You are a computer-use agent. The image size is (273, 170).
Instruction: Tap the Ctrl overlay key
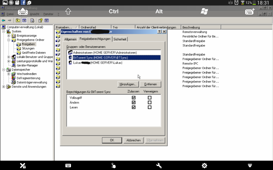tap(113, 11)
